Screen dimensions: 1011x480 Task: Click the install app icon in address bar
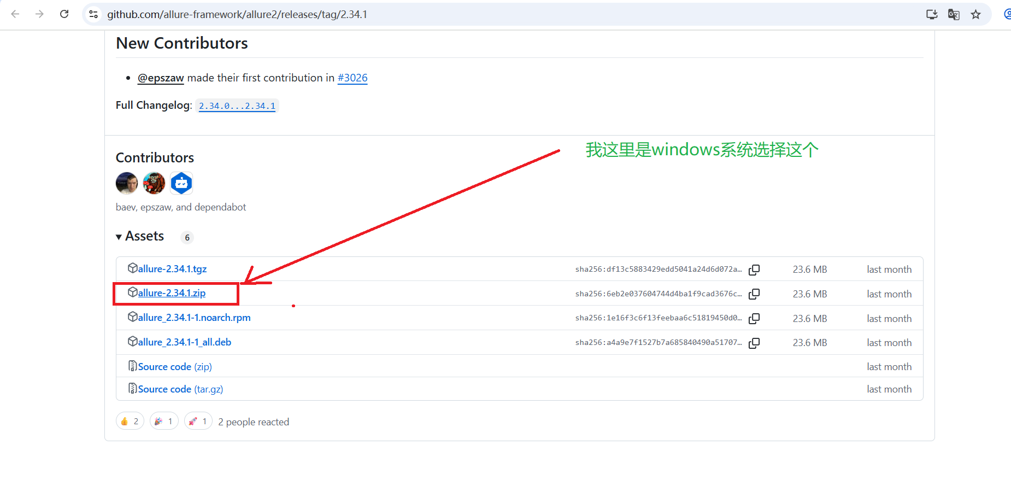932,14
